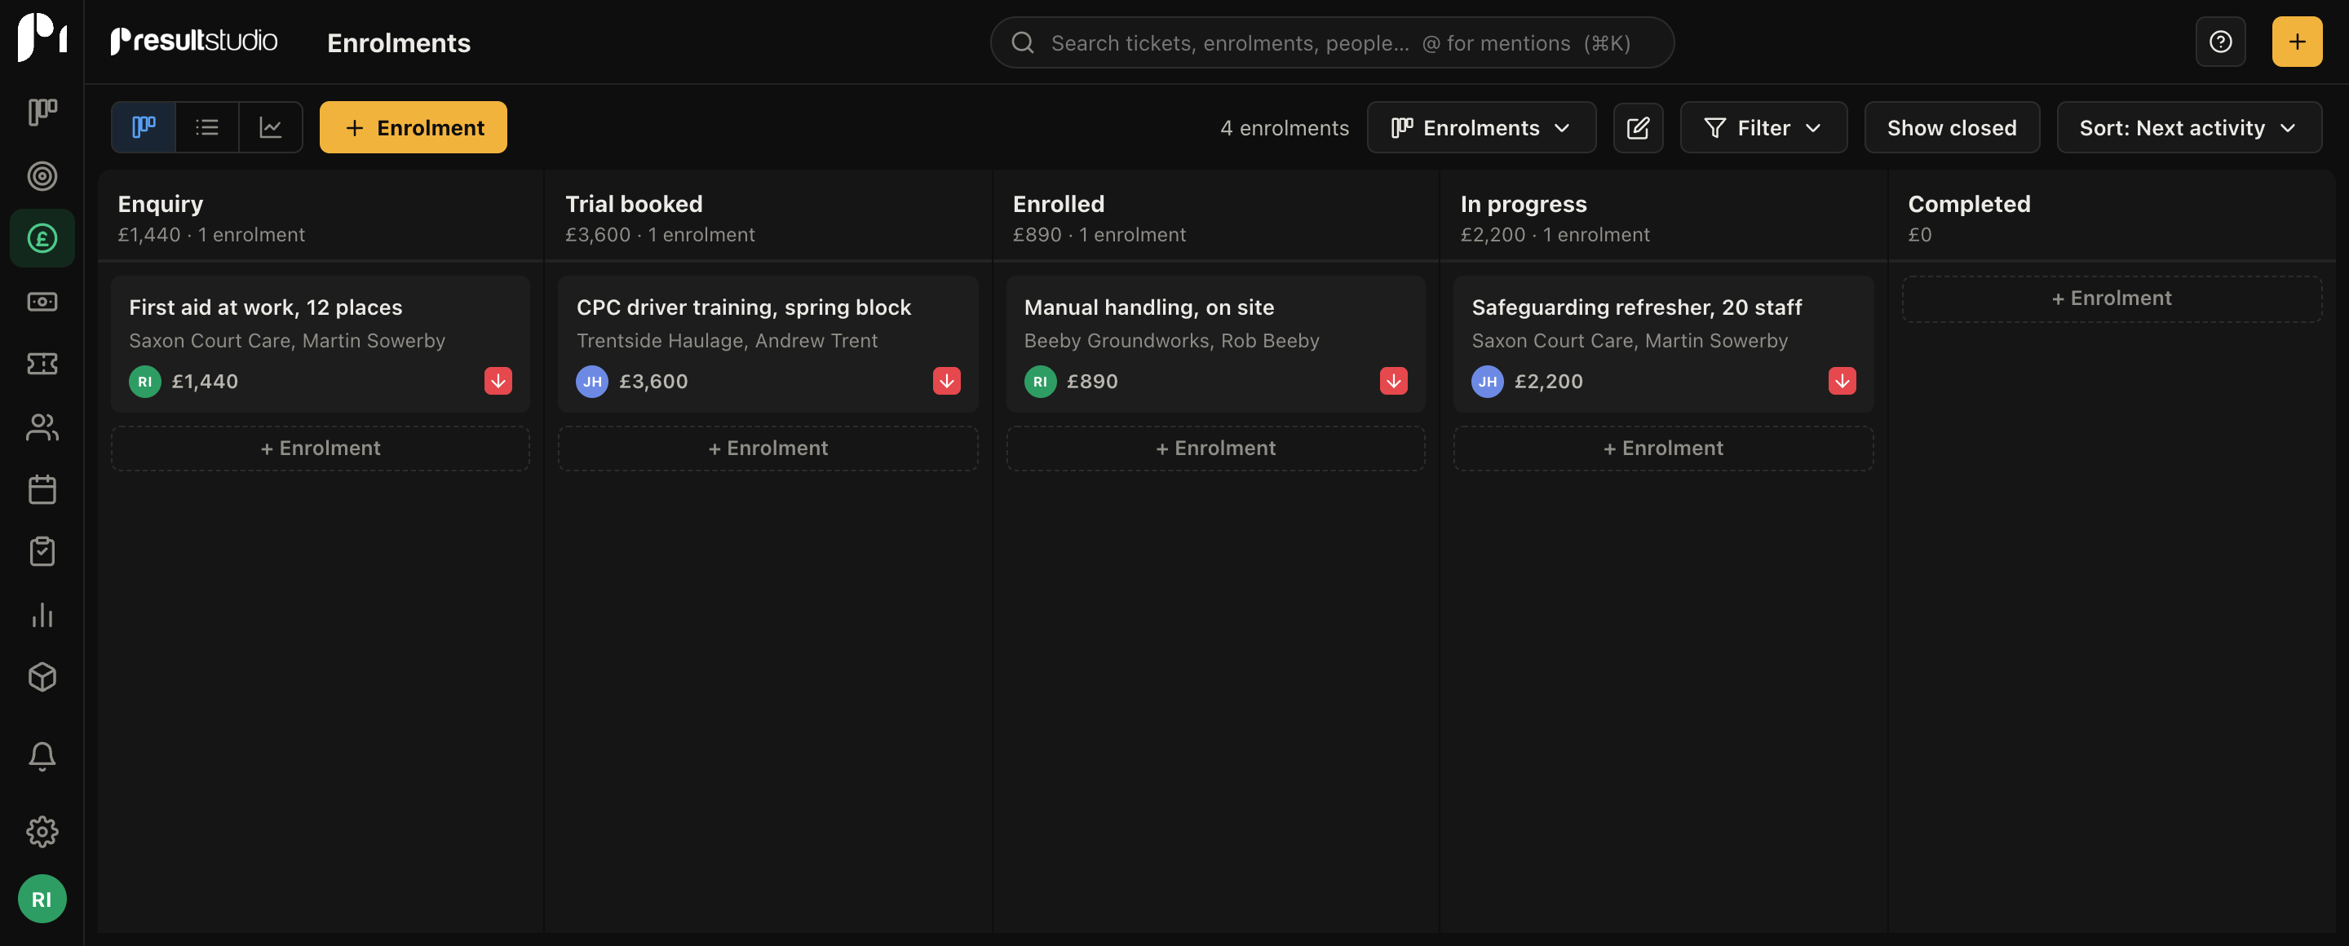
Task: Switch to the chart view
Action: (271, 127)
